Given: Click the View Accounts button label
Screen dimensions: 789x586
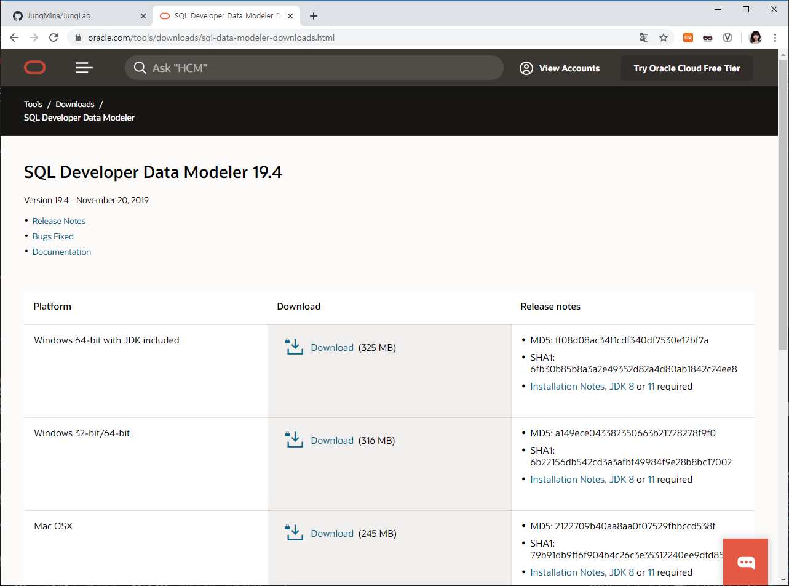Looking at the screenshot, I should [569, 68].
